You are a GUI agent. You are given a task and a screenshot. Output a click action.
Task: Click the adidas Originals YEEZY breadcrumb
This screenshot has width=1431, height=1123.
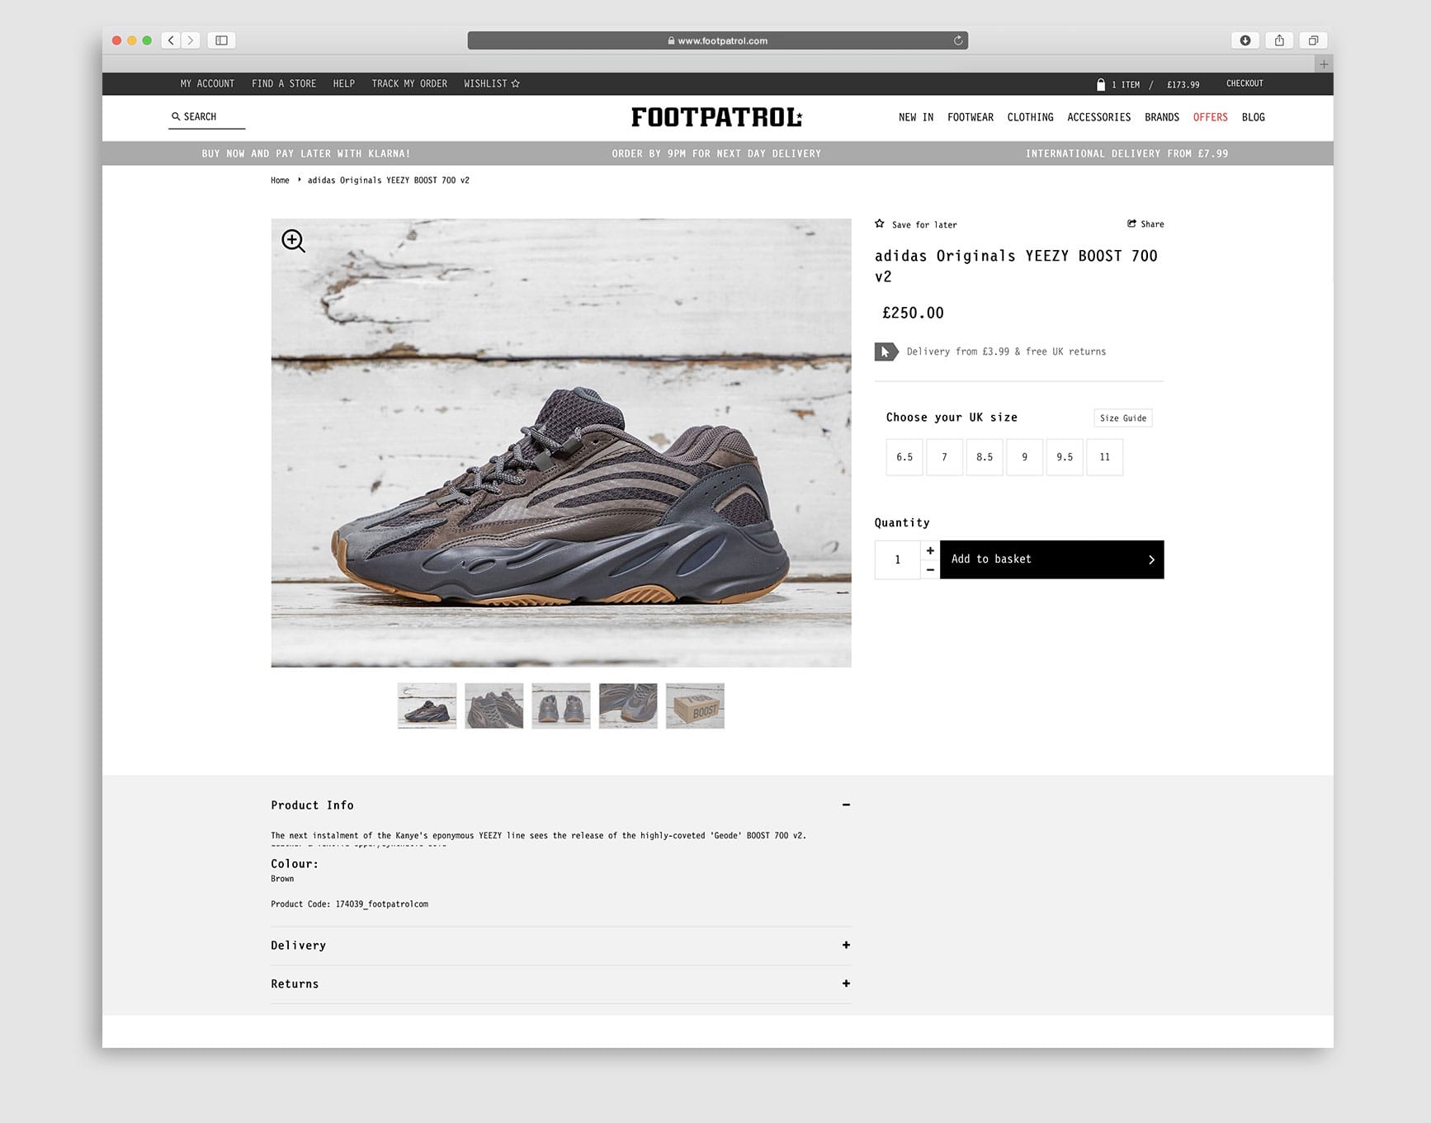pyautogui.click(x=389, y=180)
